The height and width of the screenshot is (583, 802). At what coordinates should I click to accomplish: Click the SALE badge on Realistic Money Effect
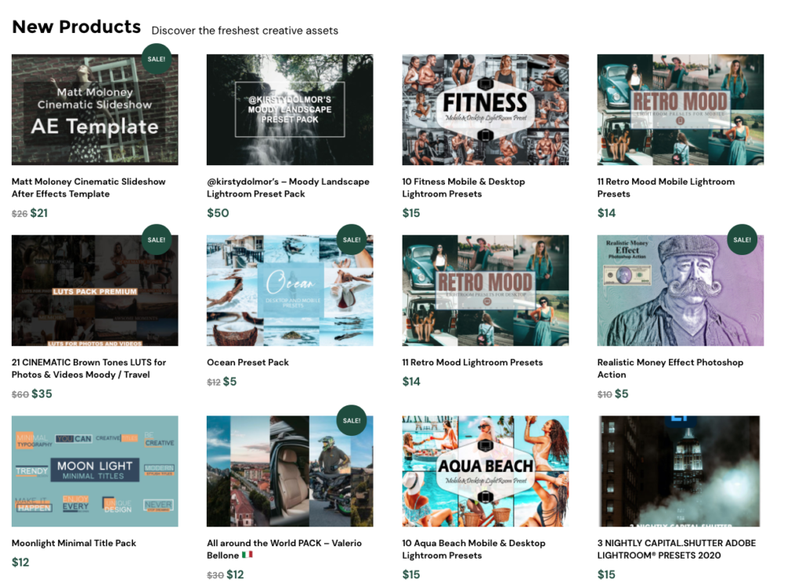point(742,239)
